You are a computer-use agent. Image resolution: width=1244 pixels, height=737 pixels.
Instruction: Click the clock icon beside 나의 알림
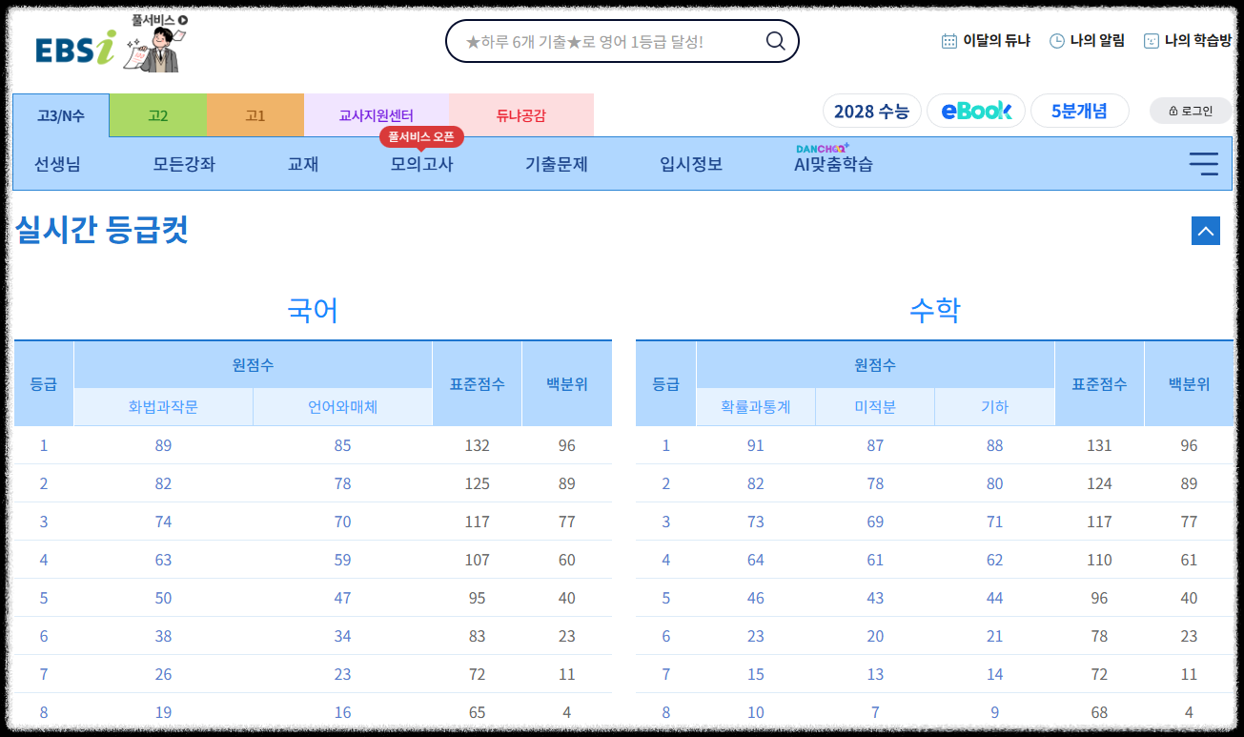tap(1057, 41)
